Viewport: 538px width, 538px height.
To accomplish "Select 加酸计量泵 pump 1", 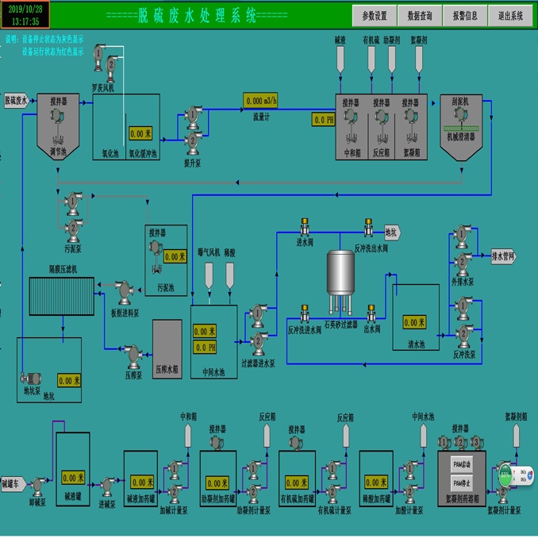I will point(410,470).
